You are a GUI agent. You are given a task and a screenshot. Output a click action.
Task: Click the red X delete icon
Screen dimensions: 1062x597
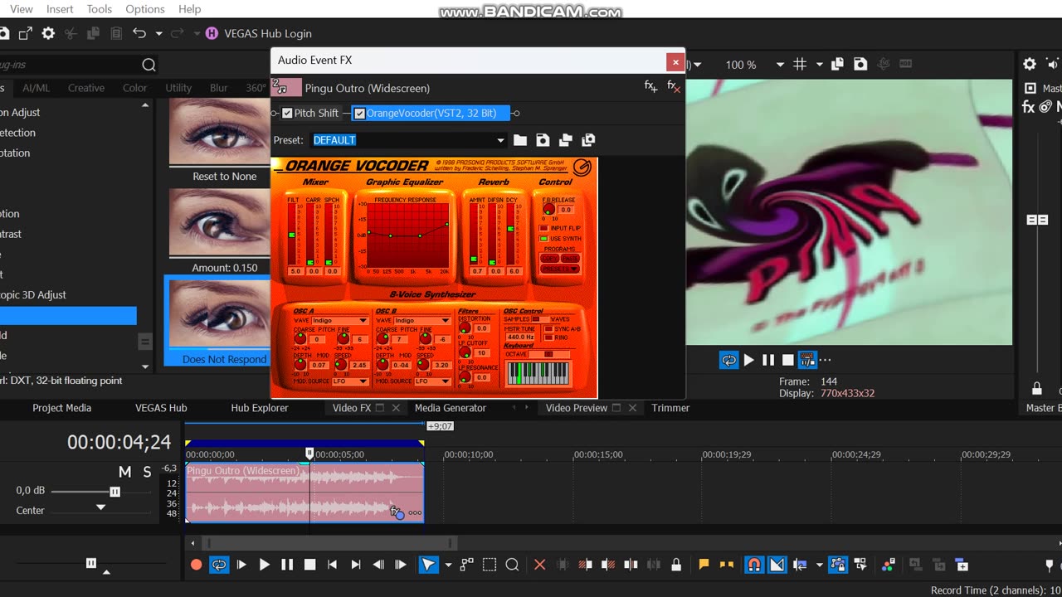point(539,565)
